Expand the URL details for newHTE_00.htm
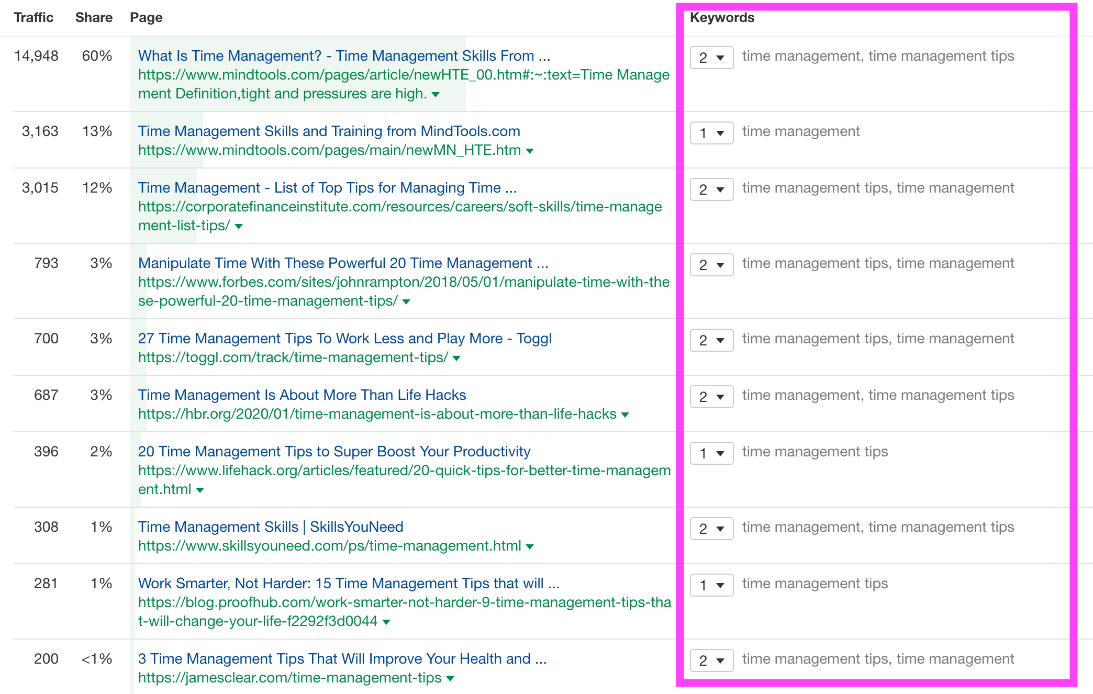The width and height of the screenshot is (1093, 694). pyautogui.click(x=436, y=94)
